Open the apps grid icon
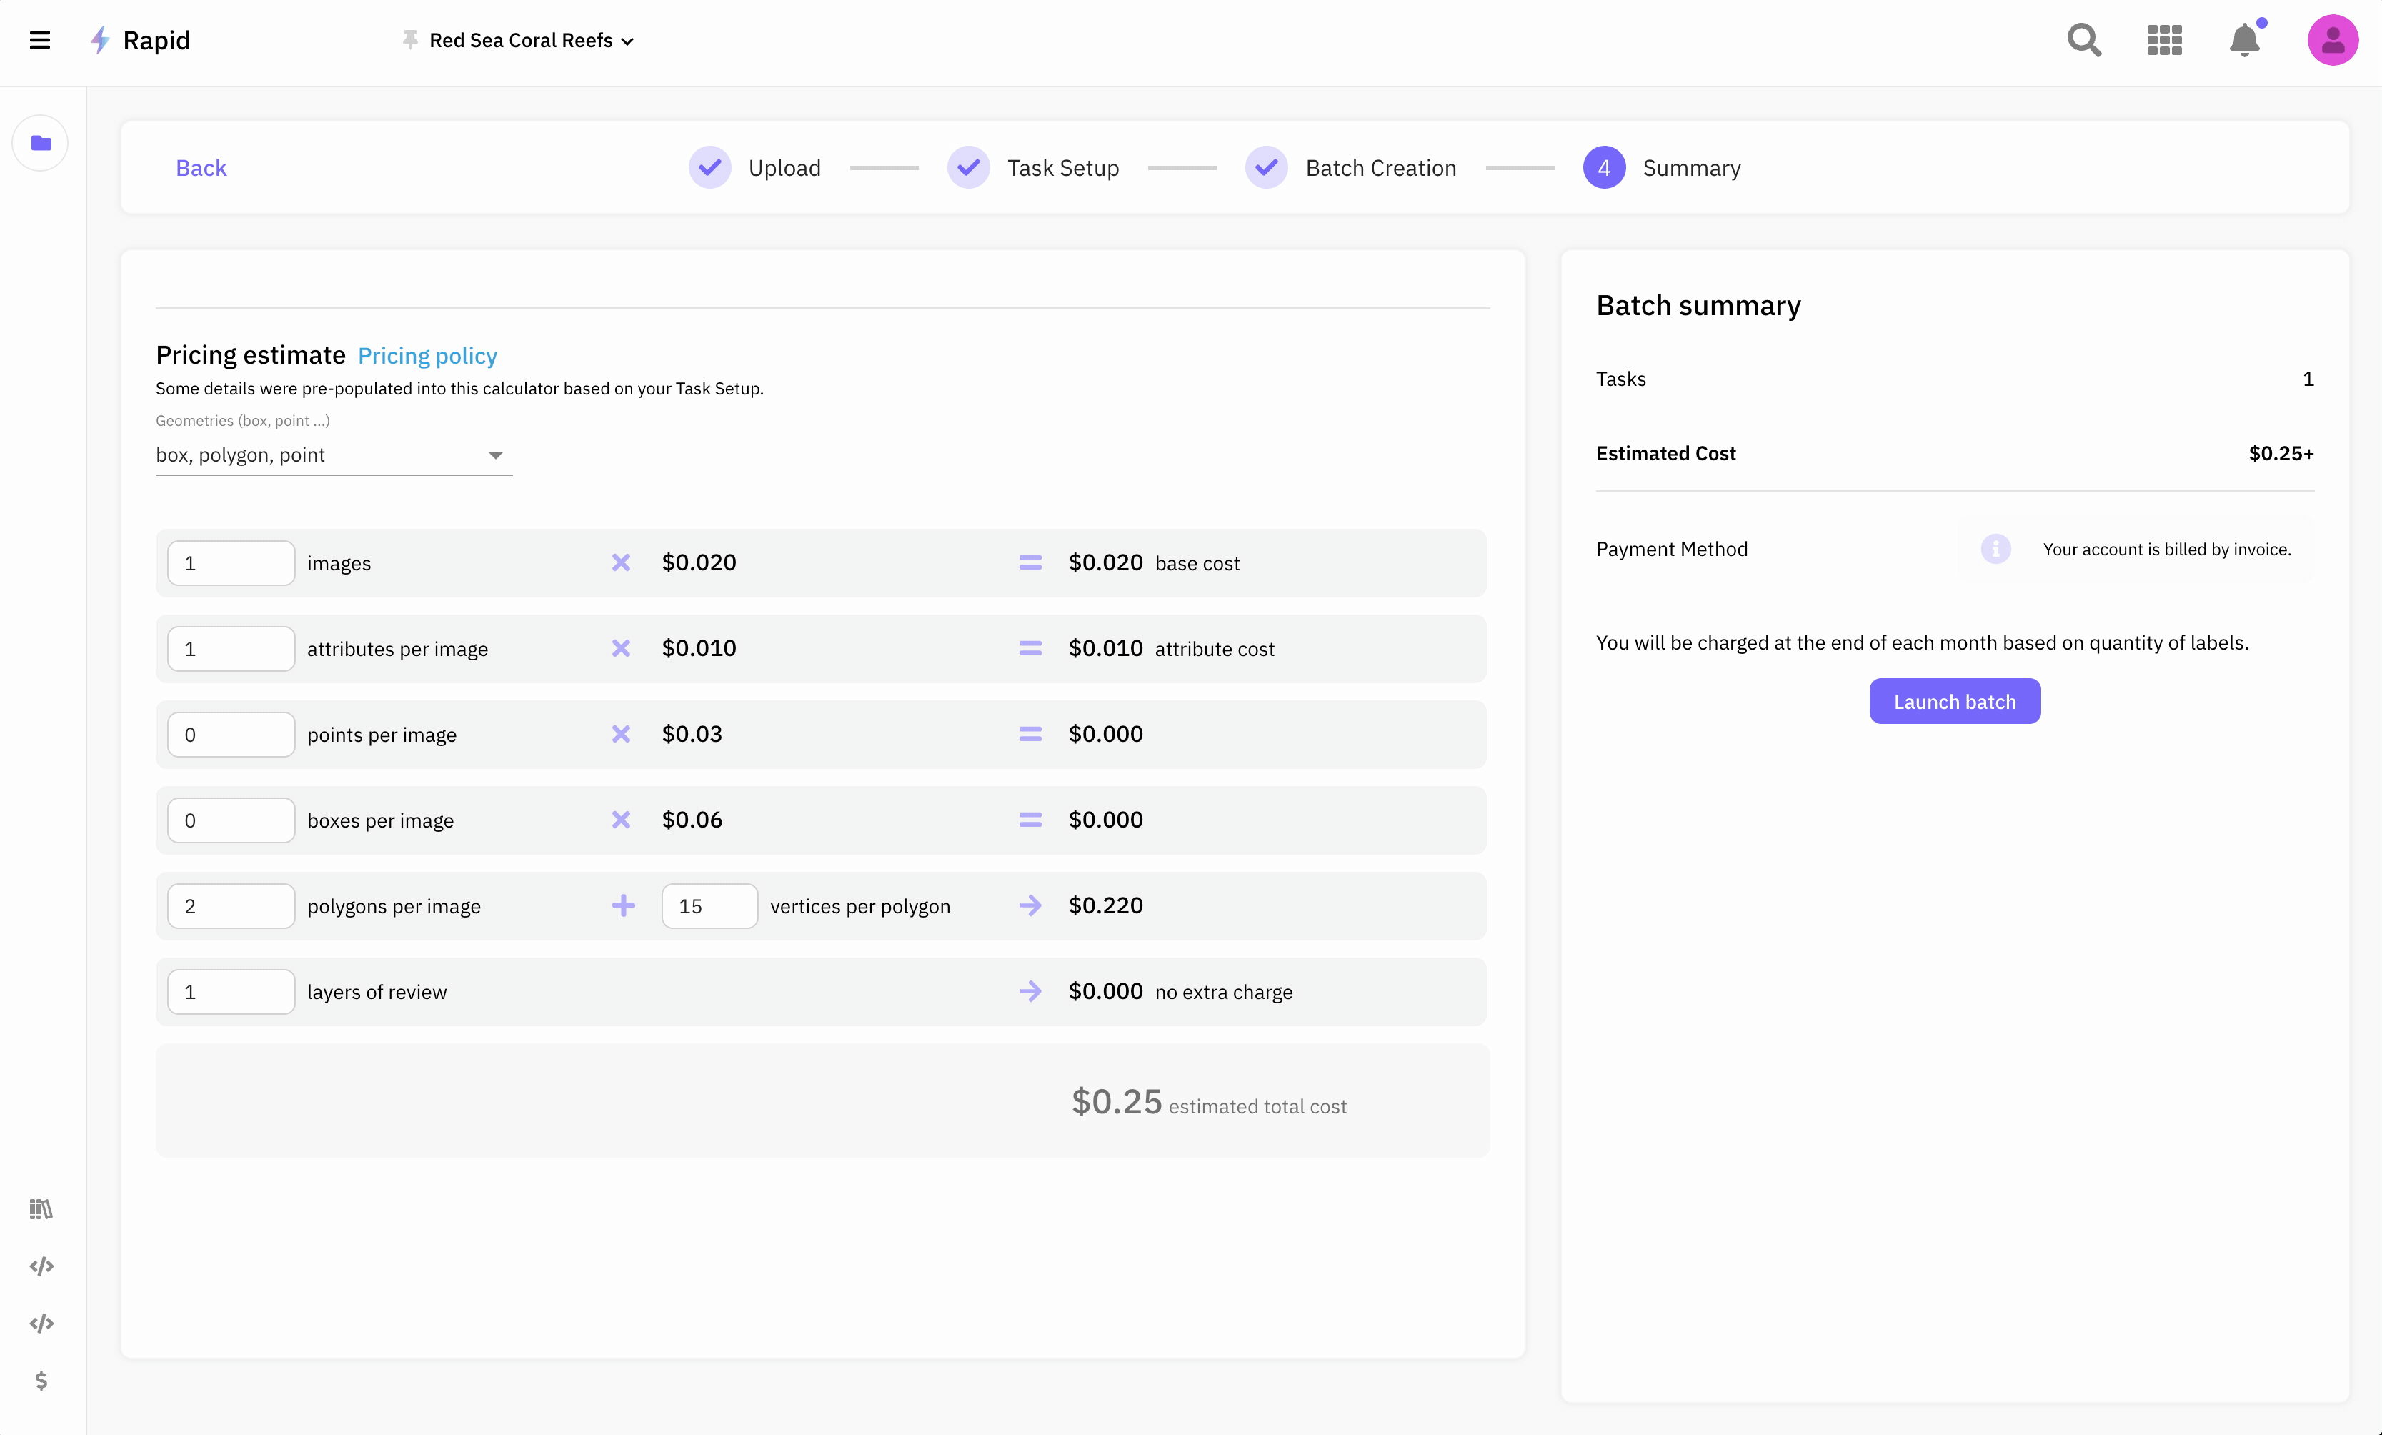The width and height of the screenshot is (2382, 1435). [x=2163, y=39]
